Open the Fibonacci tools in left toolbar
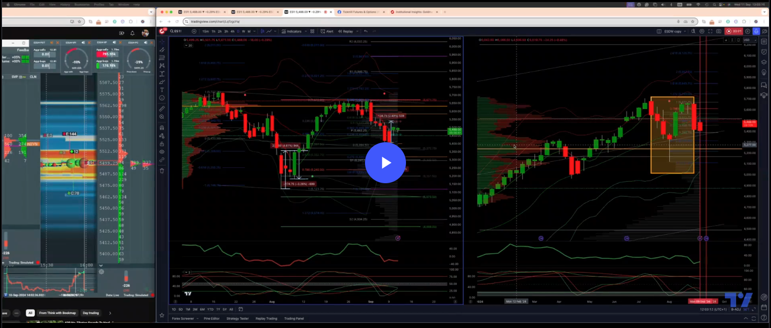Viewport: 771px width, 328px height. coord(162,58)
